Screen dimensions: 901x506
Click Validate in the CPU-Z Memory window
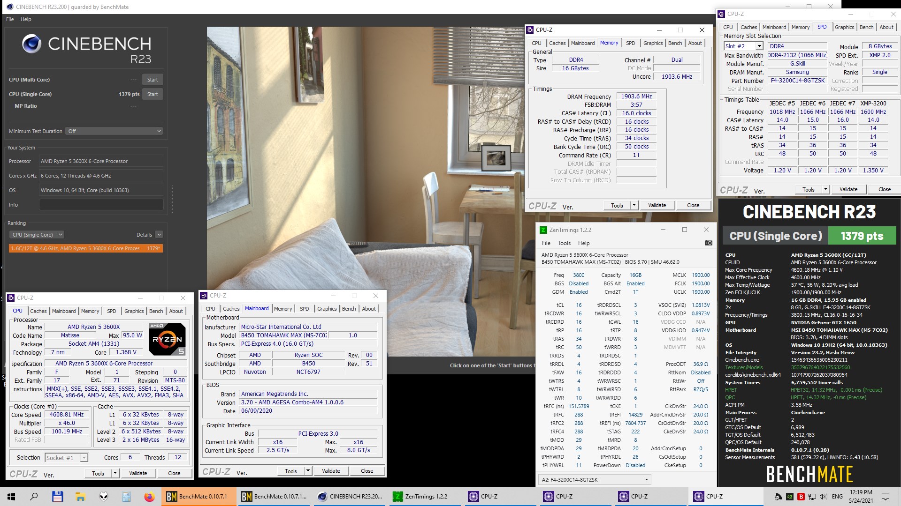pyautogui.click(x=657, y=205)
